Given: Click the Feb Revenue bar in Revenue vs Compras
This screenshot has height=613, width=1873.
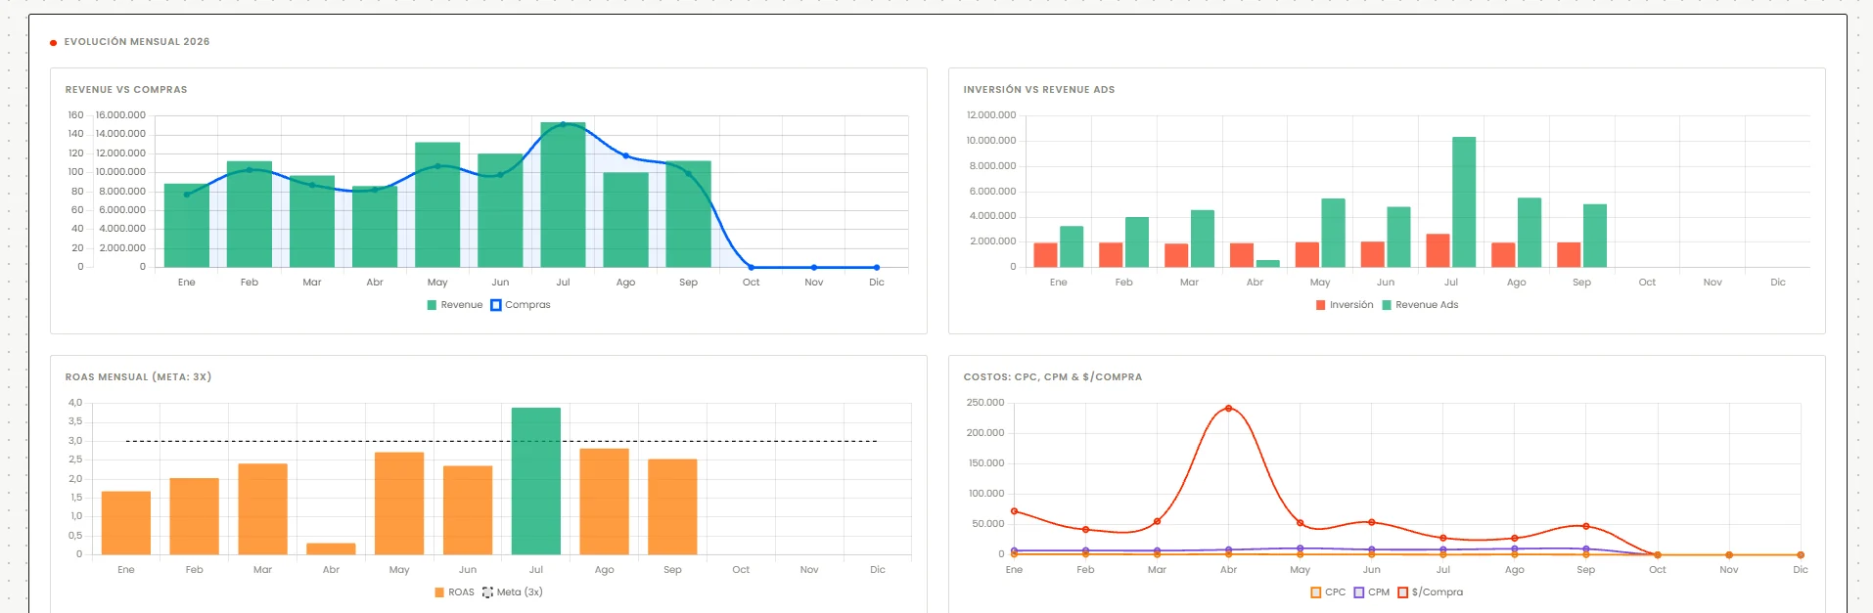Looking at the screenshot, I should point(250,214).
